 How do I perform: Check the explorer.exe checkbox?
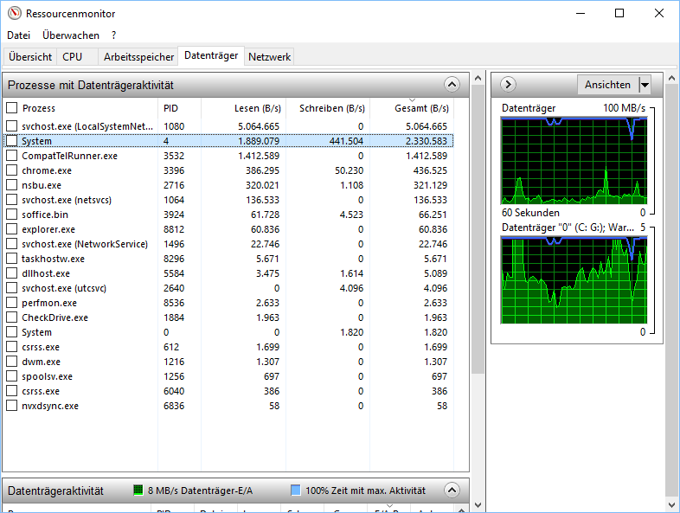click(x=12, y=229)
